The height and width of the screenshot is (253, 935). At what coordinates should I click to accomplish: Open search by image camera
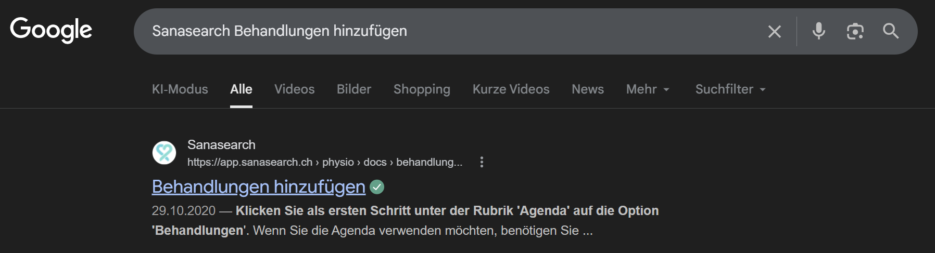pyautogui.click(x=855, y=31)
